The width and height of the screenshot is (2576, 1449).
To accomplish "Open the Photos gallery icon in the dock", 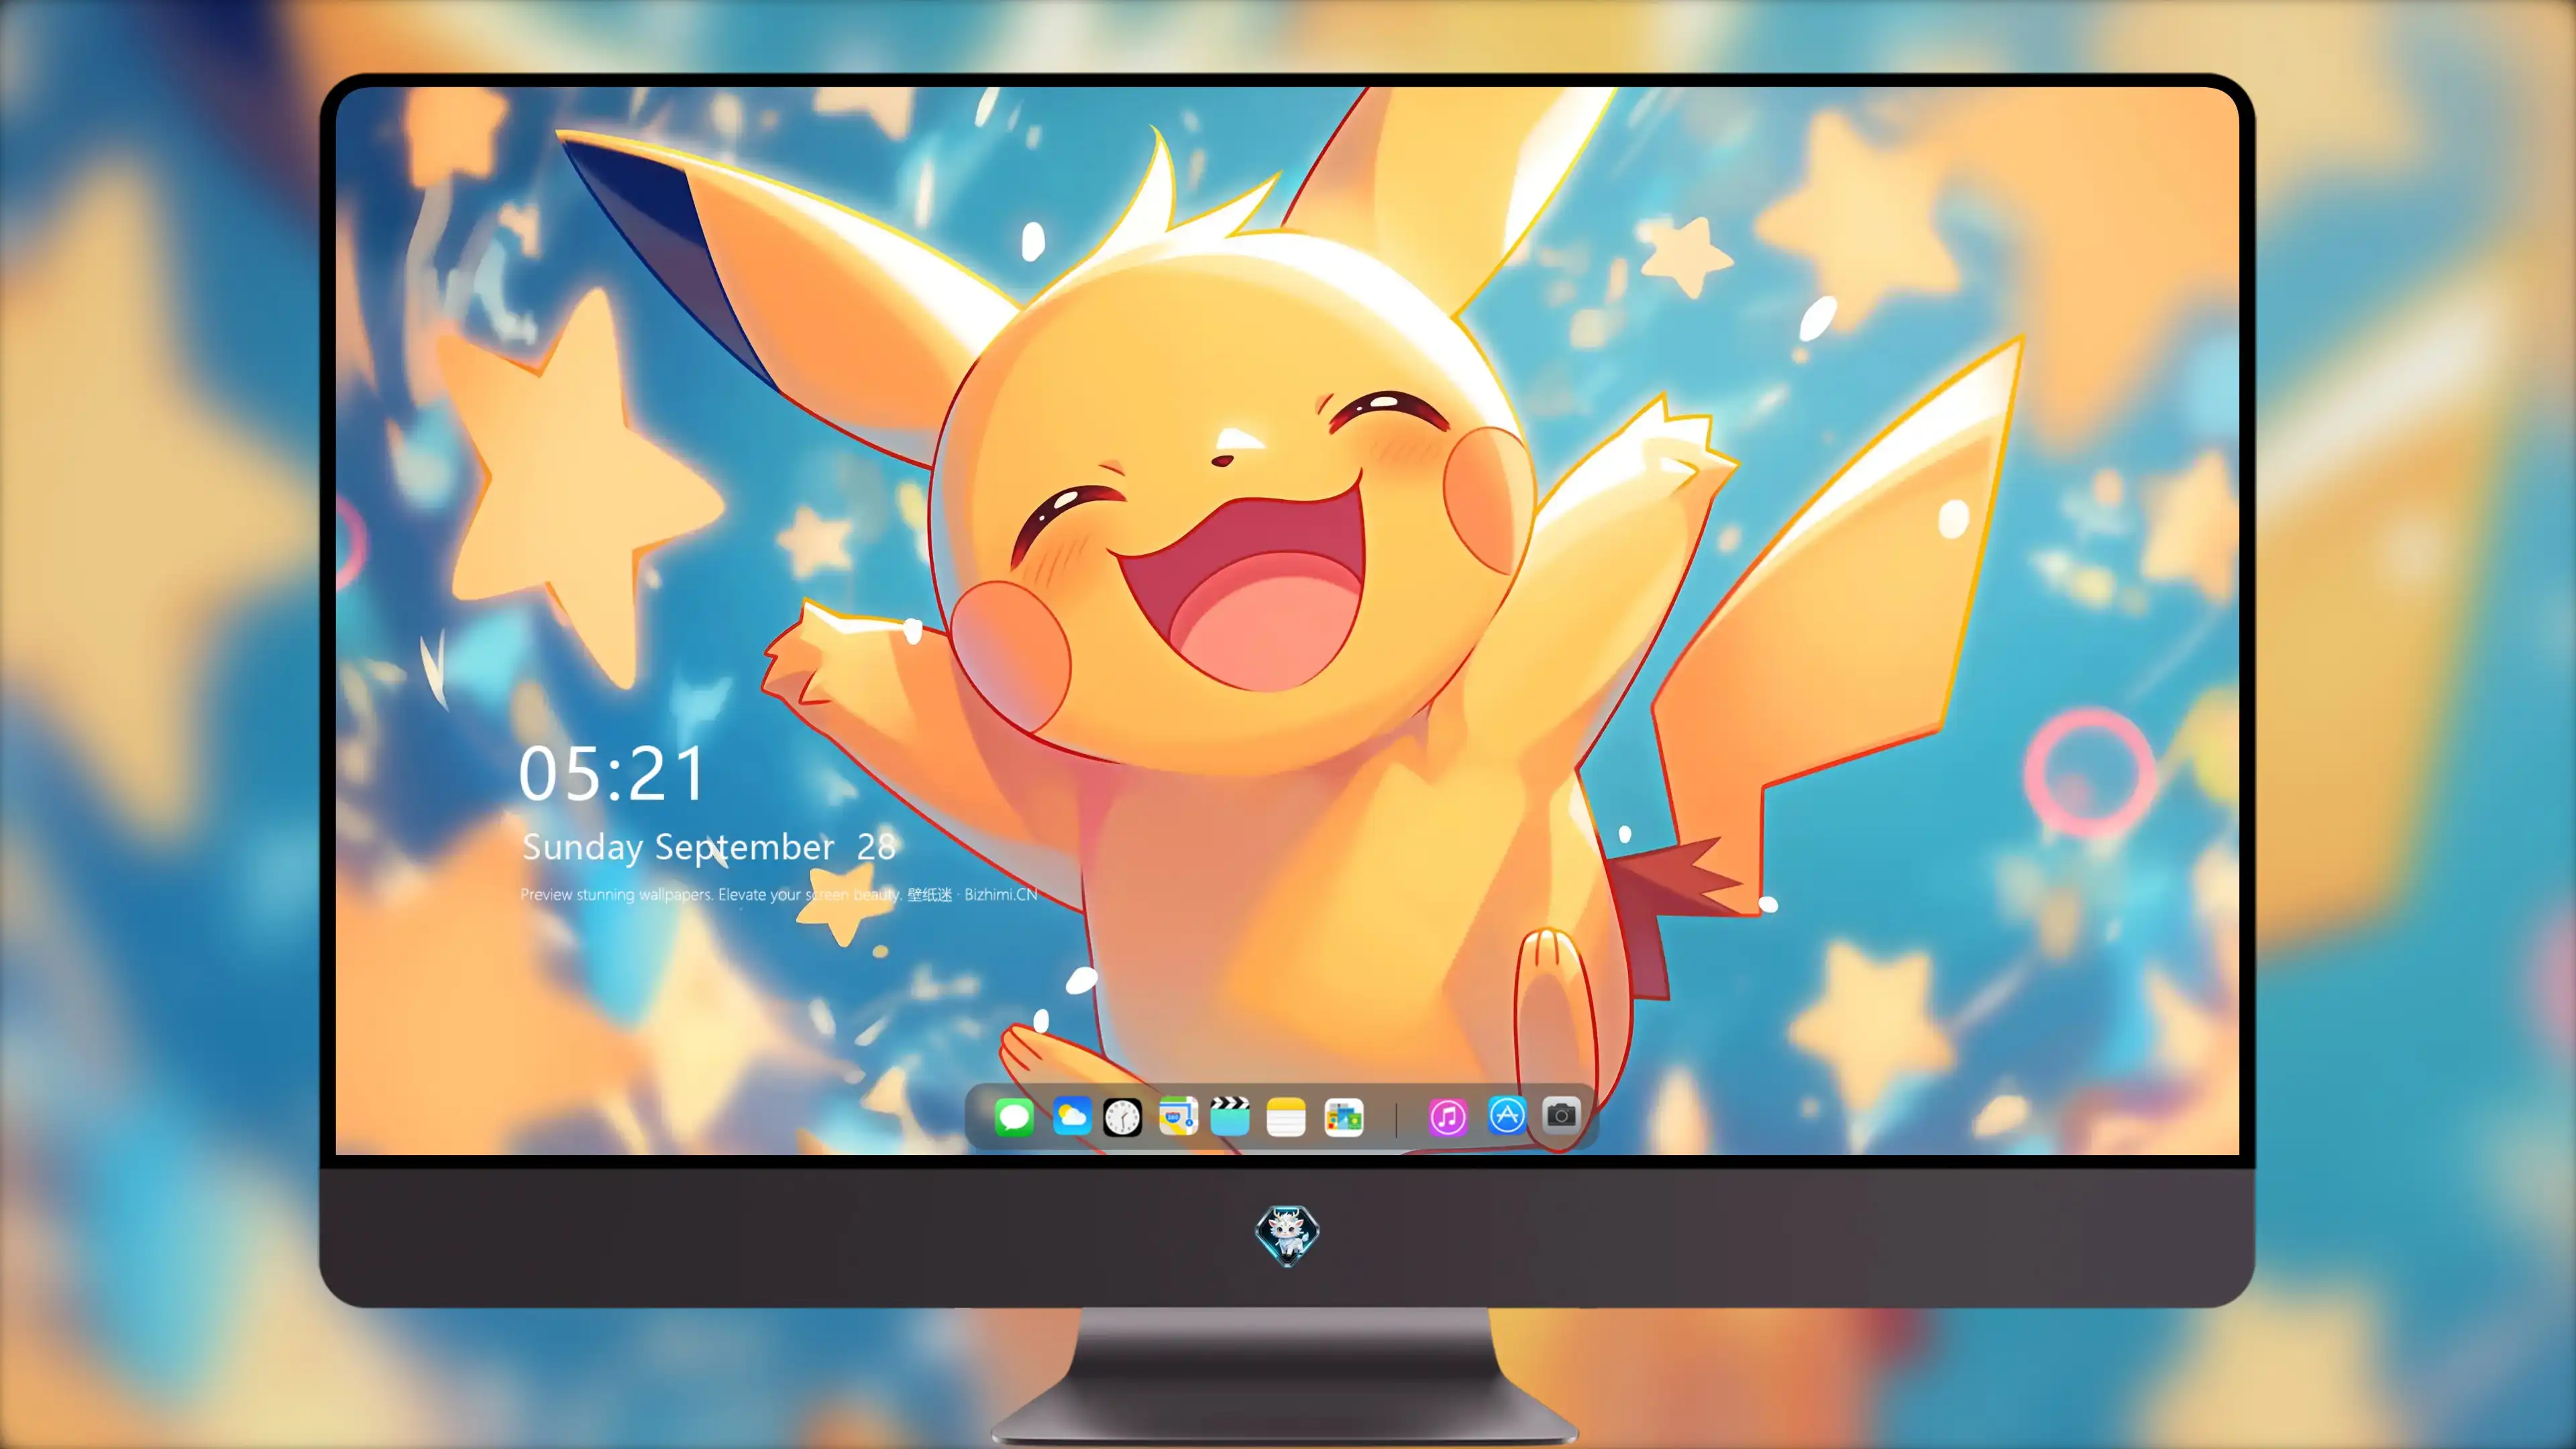I will tap(1343, 1117).
